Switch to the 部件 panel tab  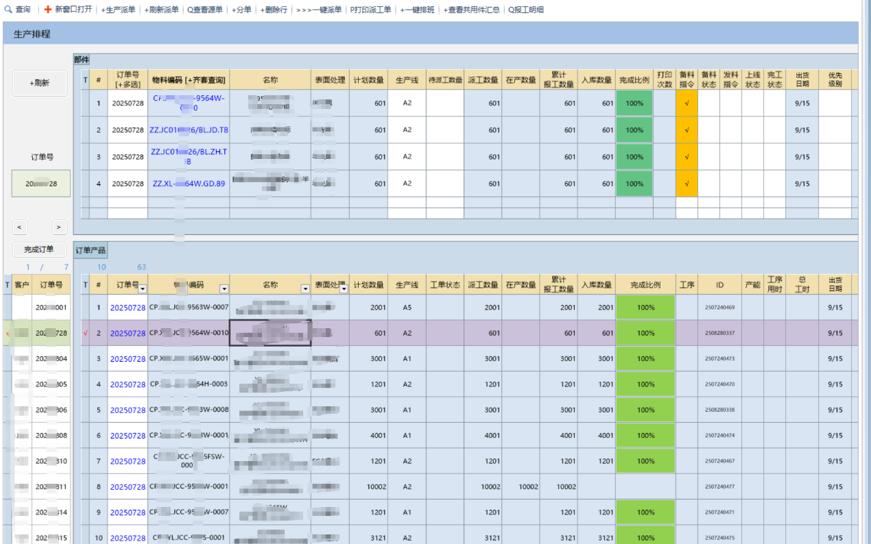pos(81,60)
